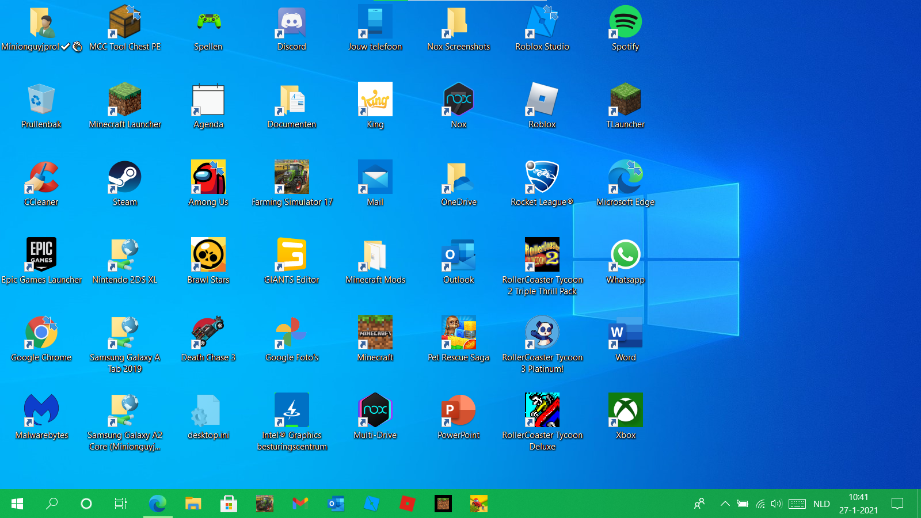Open the Nox emulator icon

pos(459,106)
